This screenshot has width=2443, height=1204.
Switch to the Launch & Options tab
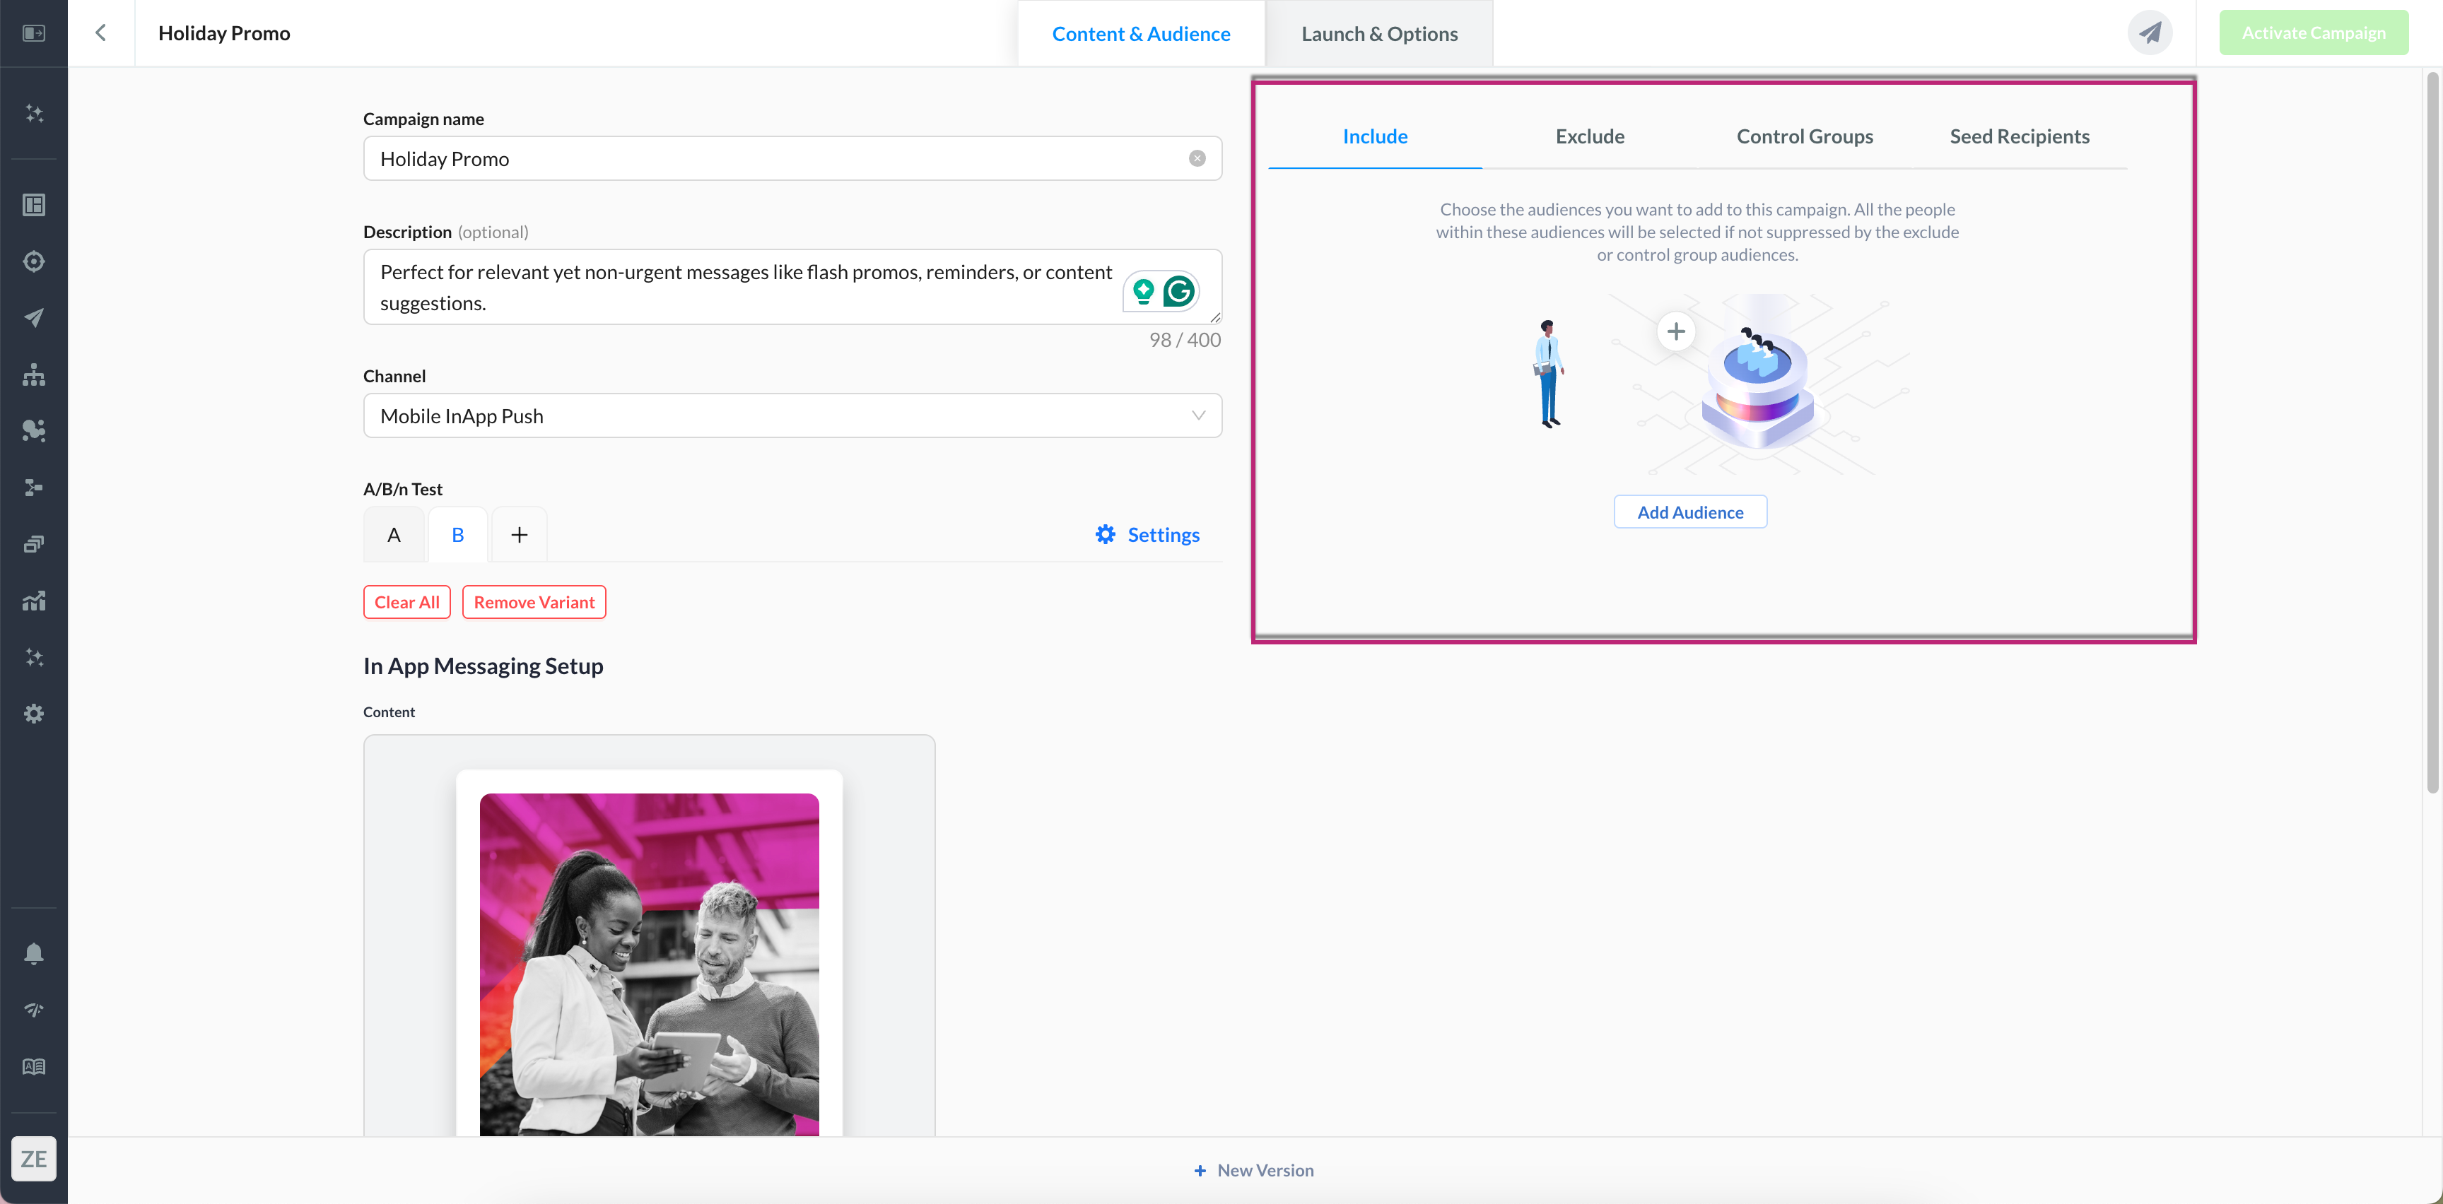pyautogui.click(x=1379, y=34)
